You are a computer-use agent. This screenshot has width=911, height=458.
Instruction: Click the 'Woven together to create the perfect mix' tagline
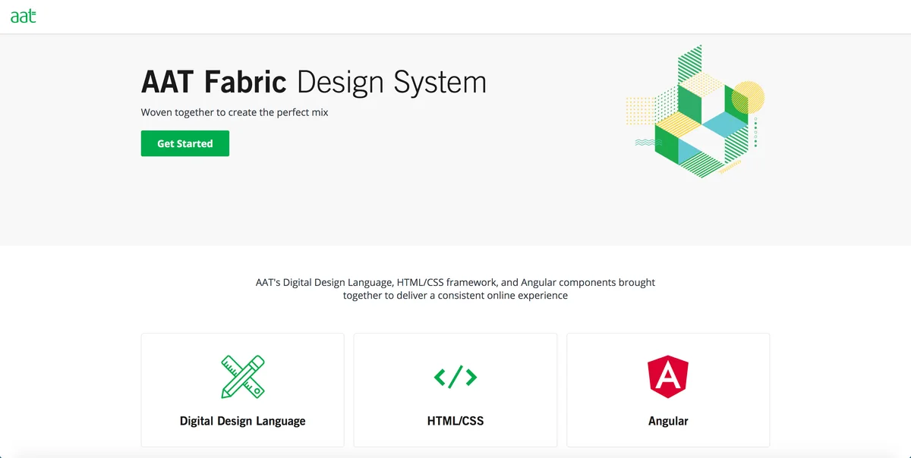point(235,112)
